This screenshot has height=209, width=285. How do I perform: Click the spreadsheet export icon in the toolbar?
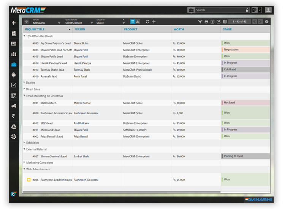[x=212, y=22]
